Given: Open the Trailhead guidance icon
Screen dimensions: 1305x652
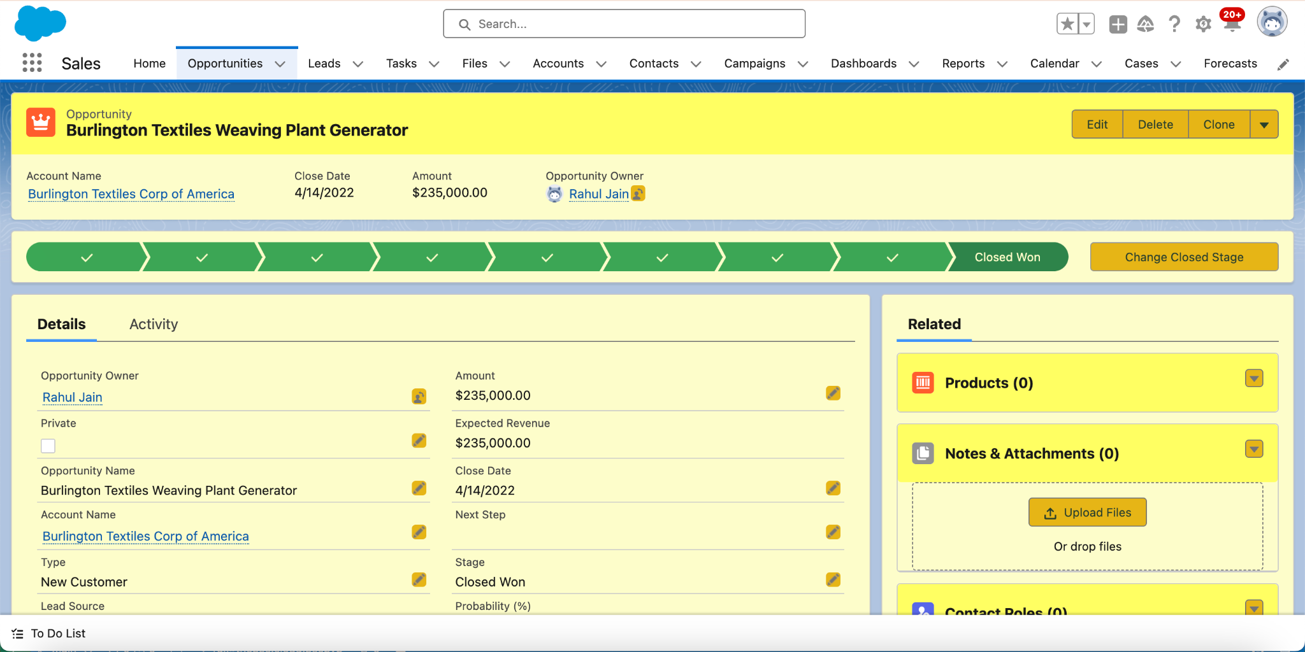Looking at the screenshot, I should [x=1146, y=24].
